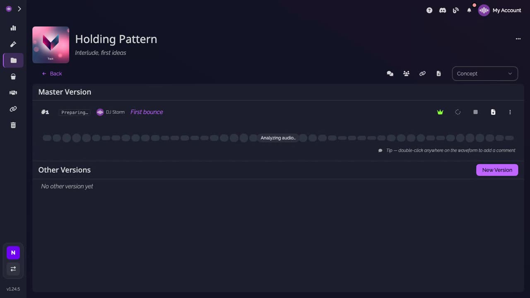Open the First bounce version kebab menu

(510, 112)
